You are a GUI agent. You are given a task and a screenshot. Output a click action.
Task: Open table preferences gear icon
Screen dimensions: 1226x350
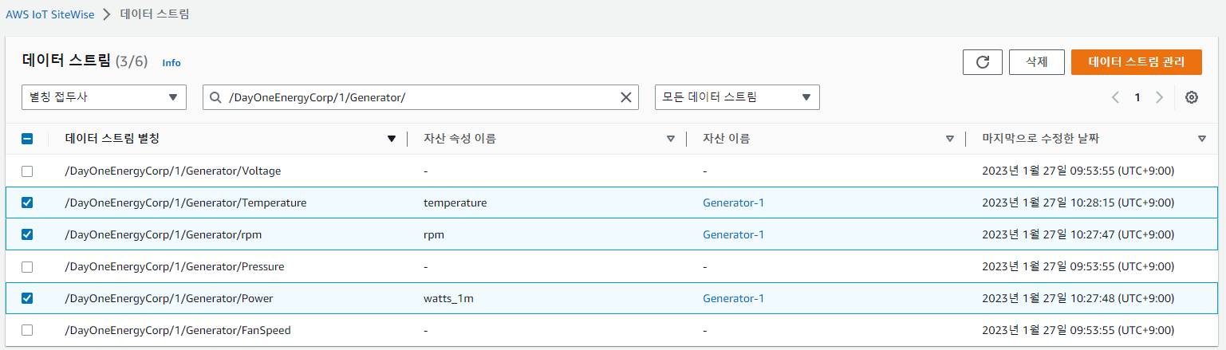coord(1192,97)
